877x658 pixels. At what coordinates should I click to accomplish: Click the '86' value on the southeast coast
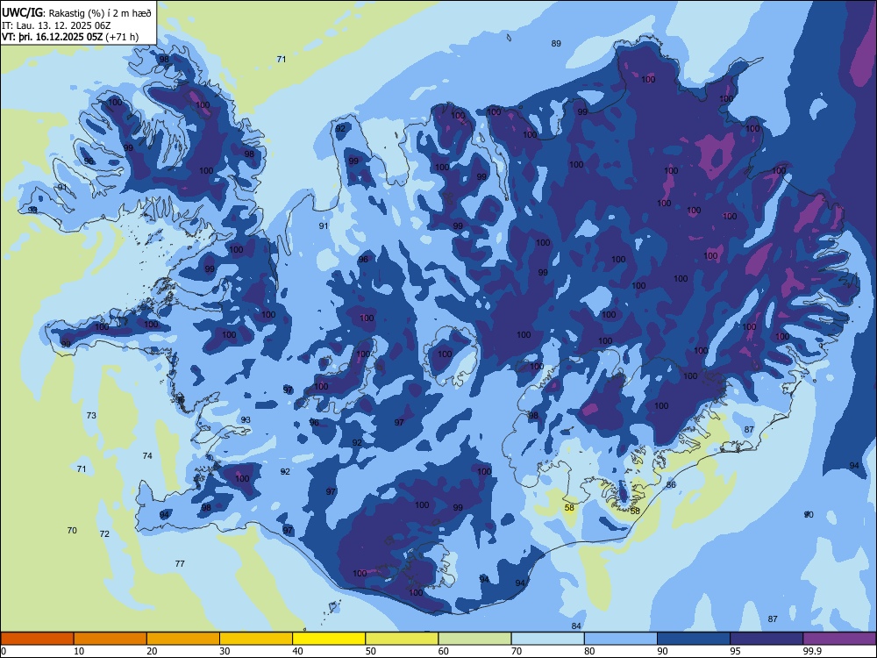click(671, 485)
